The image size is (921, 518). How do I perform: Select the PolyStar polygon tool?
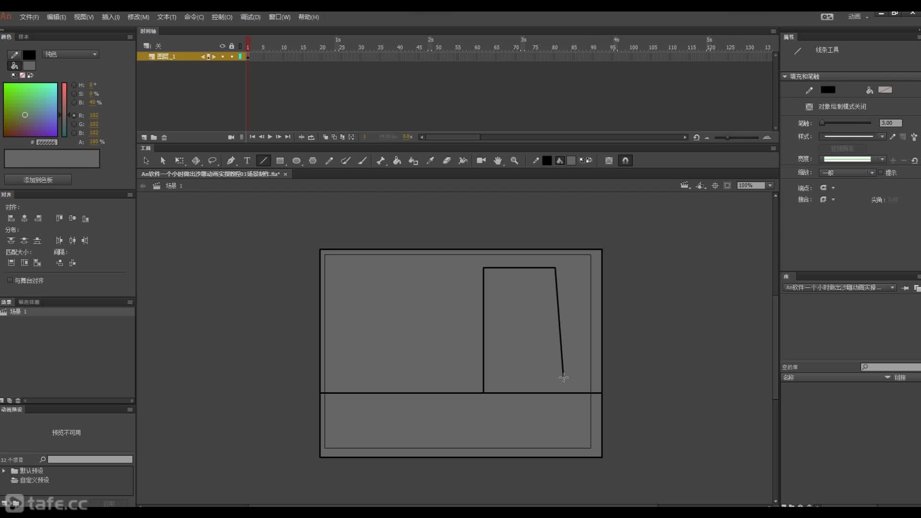point(313,161)
